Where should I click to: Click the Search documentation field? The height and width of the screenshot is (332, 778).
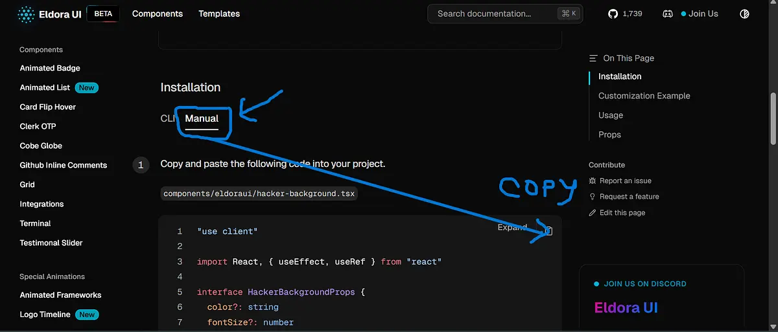coord(493,14)
